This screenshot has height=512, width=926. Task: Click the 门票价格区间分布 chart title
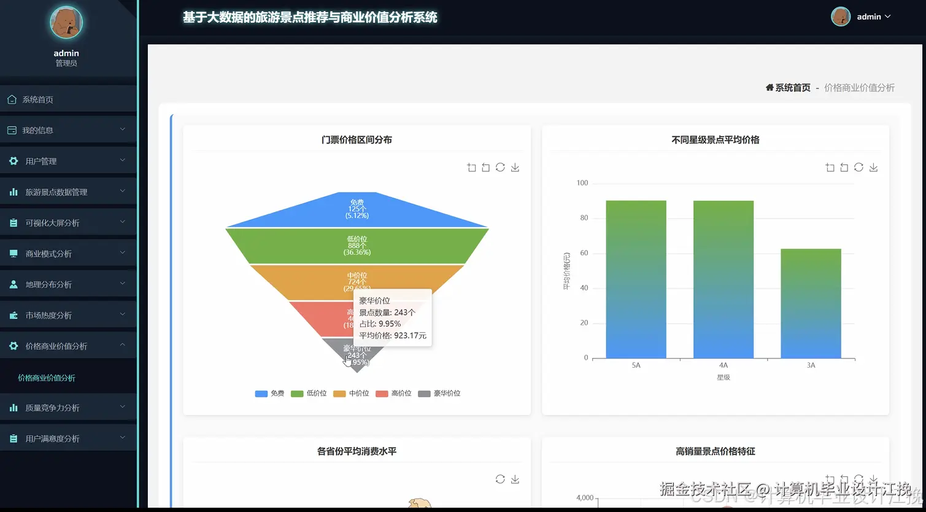357,140
